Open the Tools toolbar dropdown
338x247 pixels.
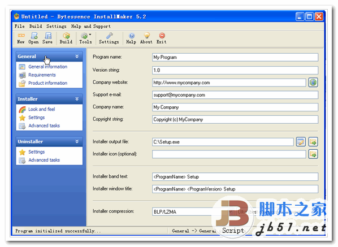pyautogui.click(x=85, y=38)
